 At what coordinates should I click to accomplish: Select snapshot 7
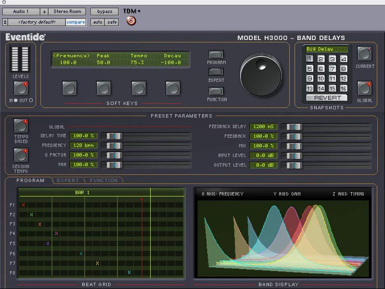pyautogui.click(x=332, y=68)
